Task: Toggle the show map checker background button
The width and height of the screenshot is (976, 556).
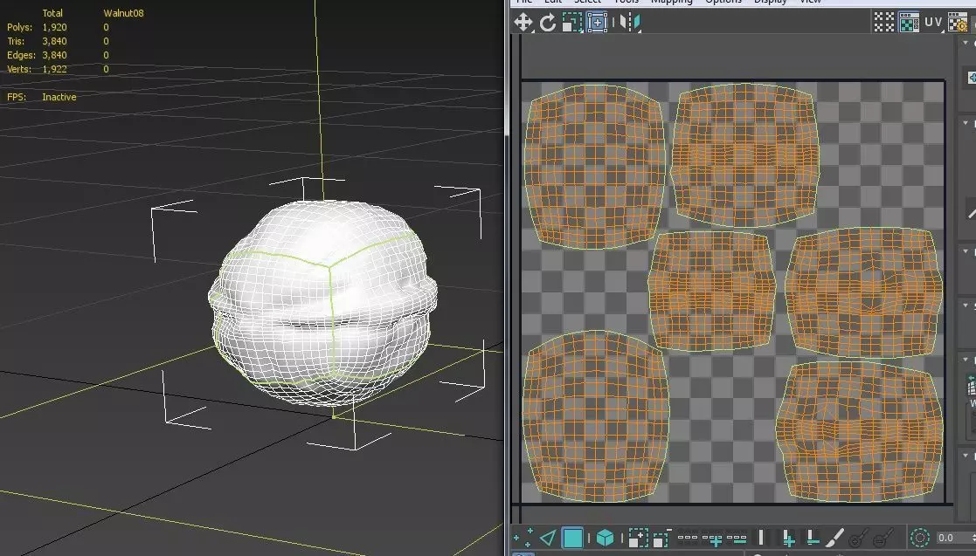Action: click(909, 22)
